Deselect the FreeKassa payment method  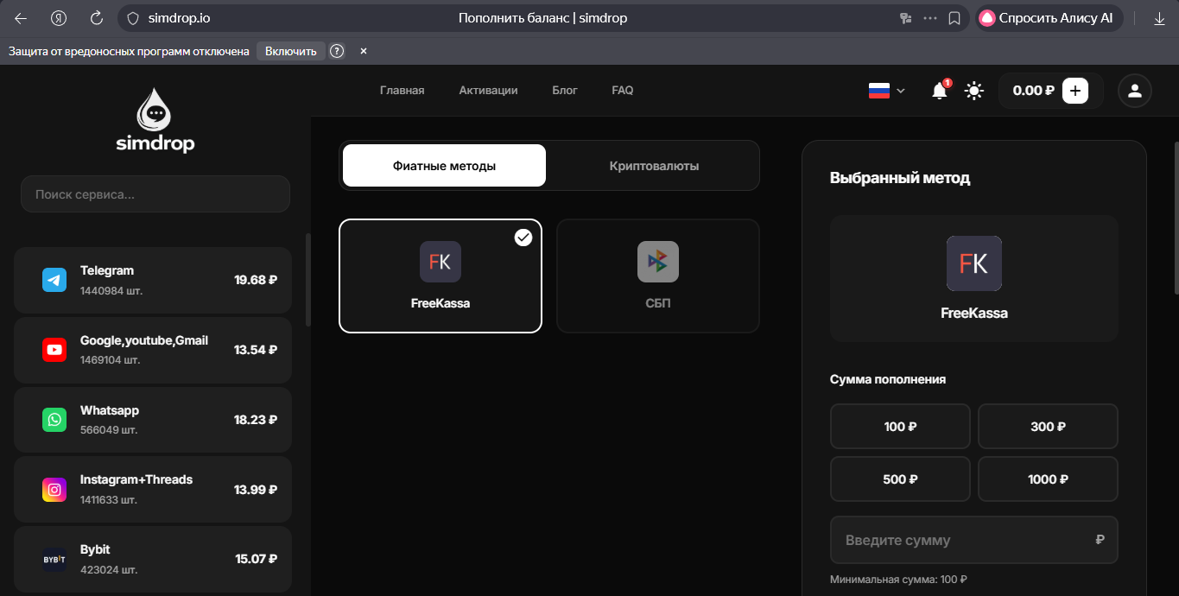coord(440,276)
